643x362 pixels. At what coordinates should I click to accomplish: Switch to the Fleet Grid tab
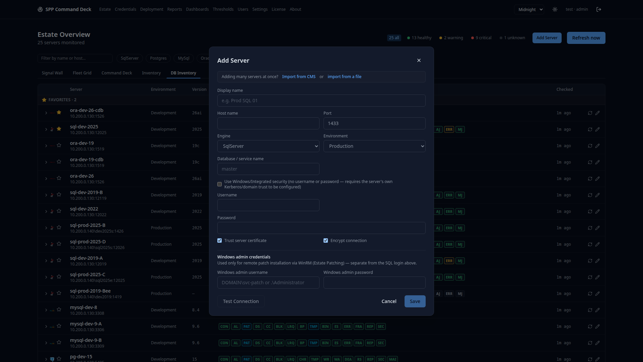click(82, 73)
